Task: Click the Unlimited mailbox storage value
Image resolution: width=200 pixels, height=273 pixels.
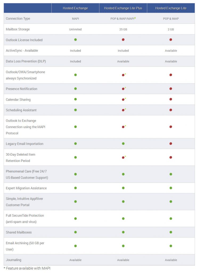Action: 75,29
